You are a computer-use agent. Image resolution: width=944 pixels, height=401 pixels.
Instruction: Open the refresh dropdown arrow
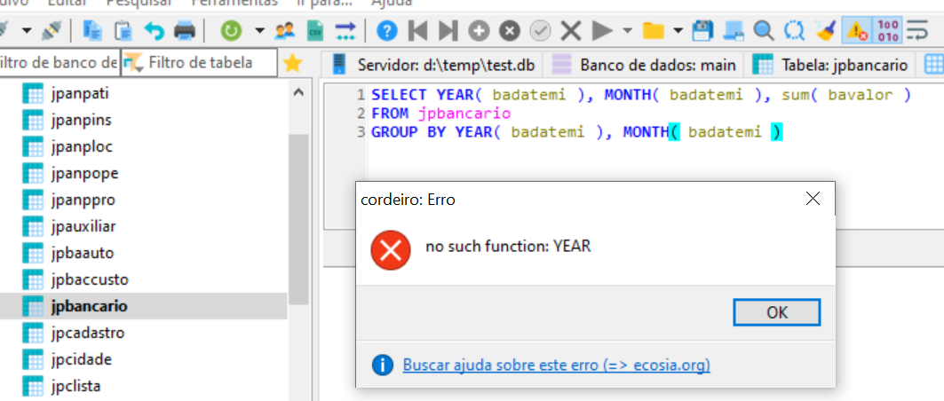click(259, 30)
